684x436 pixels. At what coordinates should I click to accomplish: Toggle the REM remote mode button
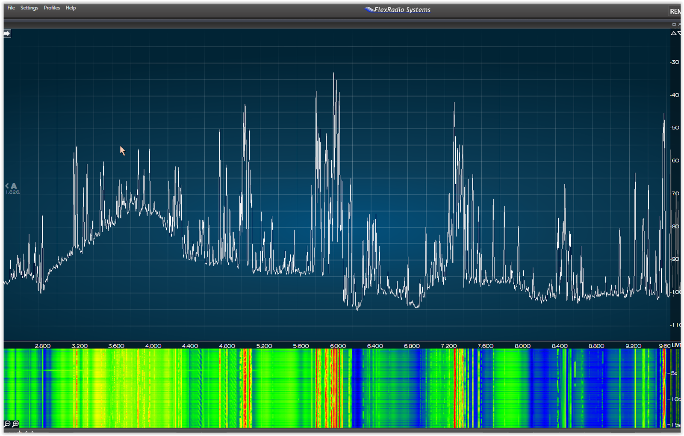(676, 11)
